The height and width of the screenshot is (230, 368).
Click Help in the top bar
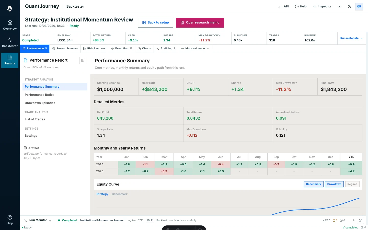301,7
